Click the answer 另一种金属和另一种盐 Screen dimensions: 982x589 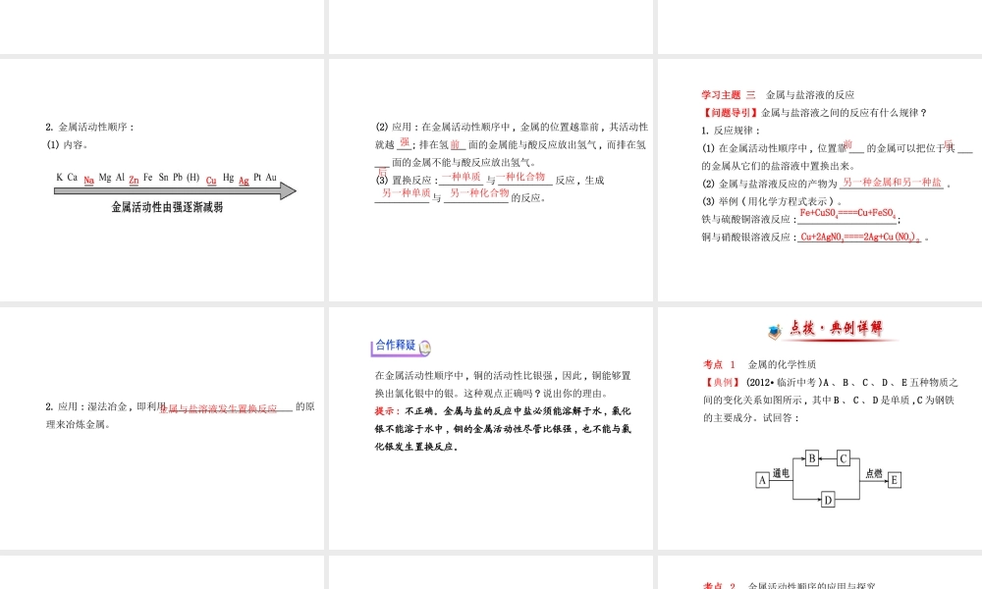coord(892,183)
